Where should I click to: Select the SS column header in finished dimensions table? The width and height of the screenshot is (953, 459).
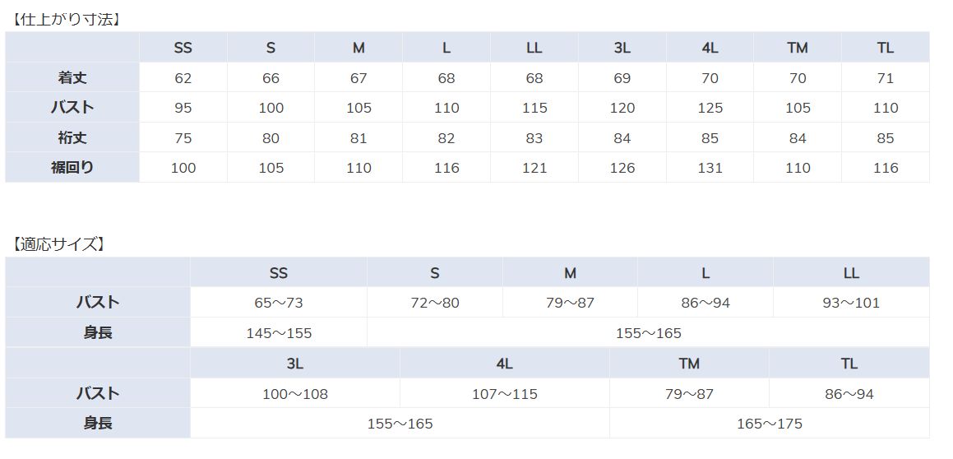click(183, 48)
